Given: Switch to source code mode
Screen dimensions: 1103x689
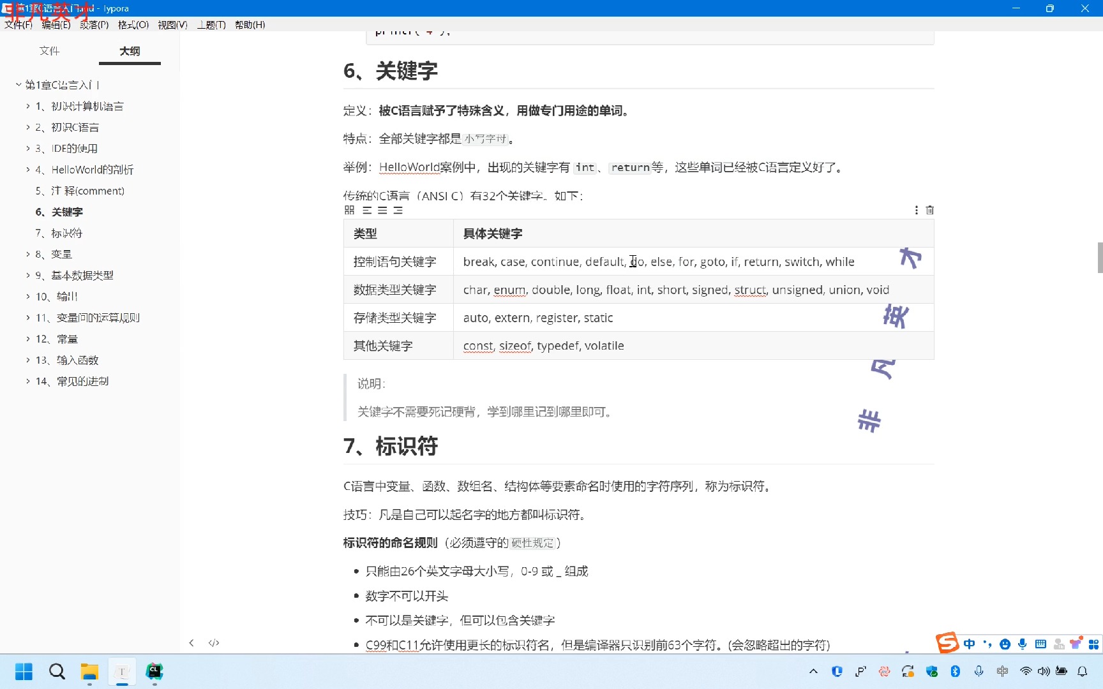Looking at the screenshot, I should pyautogui.click(x=214, y=642).
